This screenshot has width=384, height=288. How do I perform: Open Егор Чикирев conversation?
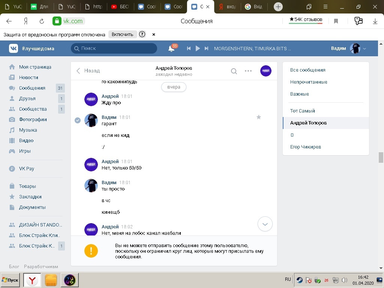[306, 147]
